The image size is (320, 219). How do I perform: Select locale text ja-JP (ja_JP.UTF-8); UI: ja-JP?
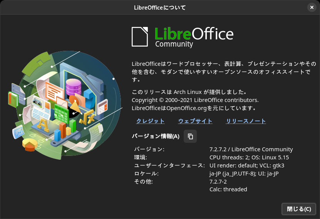tap(244, 174)
